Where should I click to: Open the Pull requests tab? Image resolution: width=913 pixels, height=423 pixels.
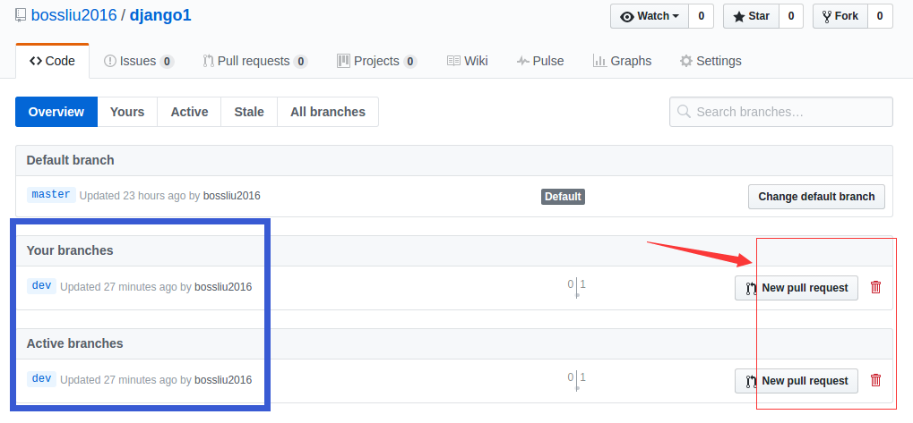coord(254,61)
